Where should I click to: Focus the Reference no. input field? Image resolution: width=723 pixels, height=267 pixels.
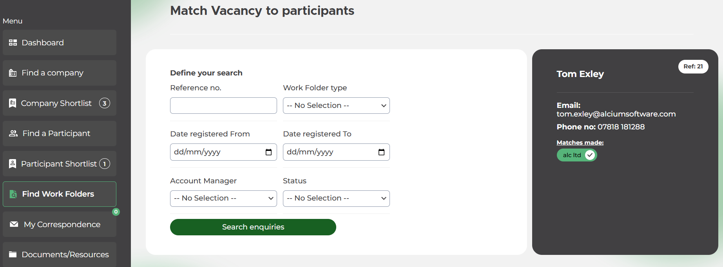pyautogui.click(x=223, y=106)
